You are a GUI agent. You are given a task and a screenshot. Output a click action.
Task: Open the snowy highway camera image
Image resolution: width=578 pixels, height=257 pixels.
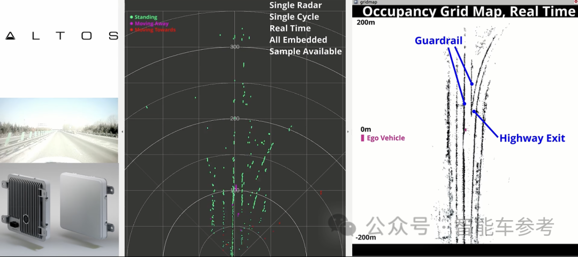pyautogui.click(x=59, y=130)
